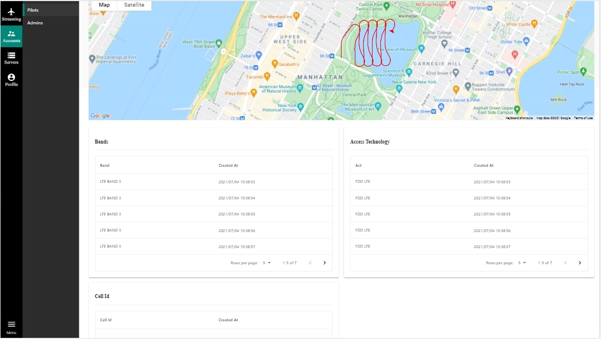Click the Central Park Tennis Center marker

coord(387,6)
